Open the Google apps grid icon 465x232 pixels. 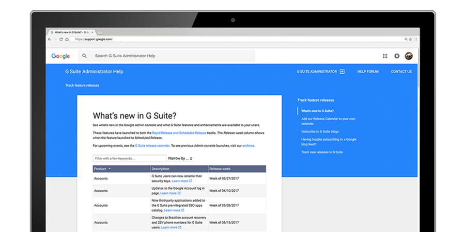point(385,56)
